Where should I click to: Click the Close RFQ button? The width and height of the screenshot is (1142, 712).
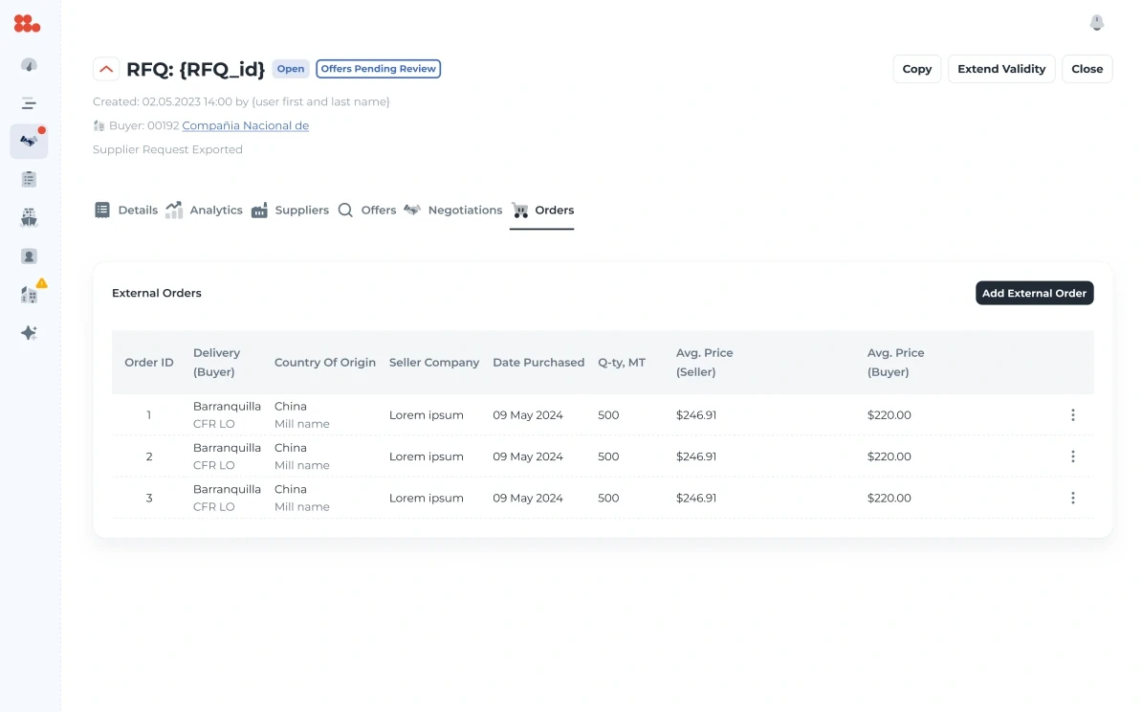tap(1087, 69)
